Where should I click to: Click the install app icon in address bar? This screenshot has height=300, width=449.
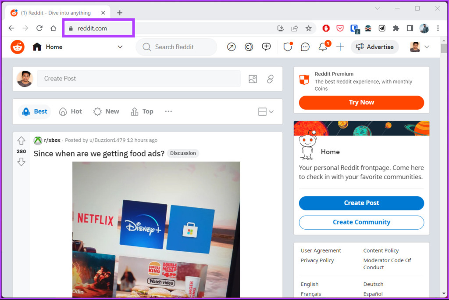[x=281, y=28]
